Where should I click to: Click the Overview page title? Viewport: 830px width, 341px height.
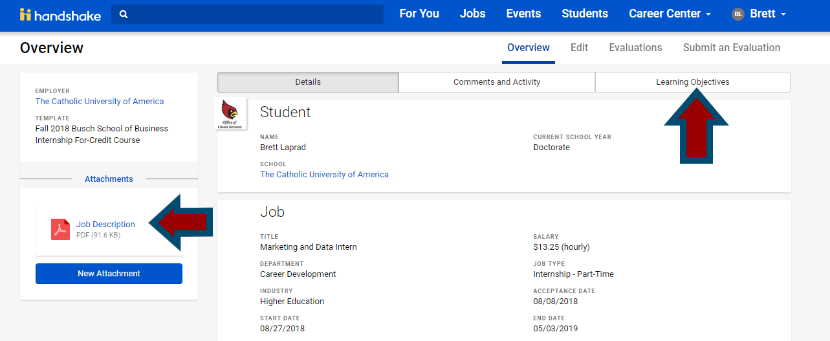pos(52,48)
